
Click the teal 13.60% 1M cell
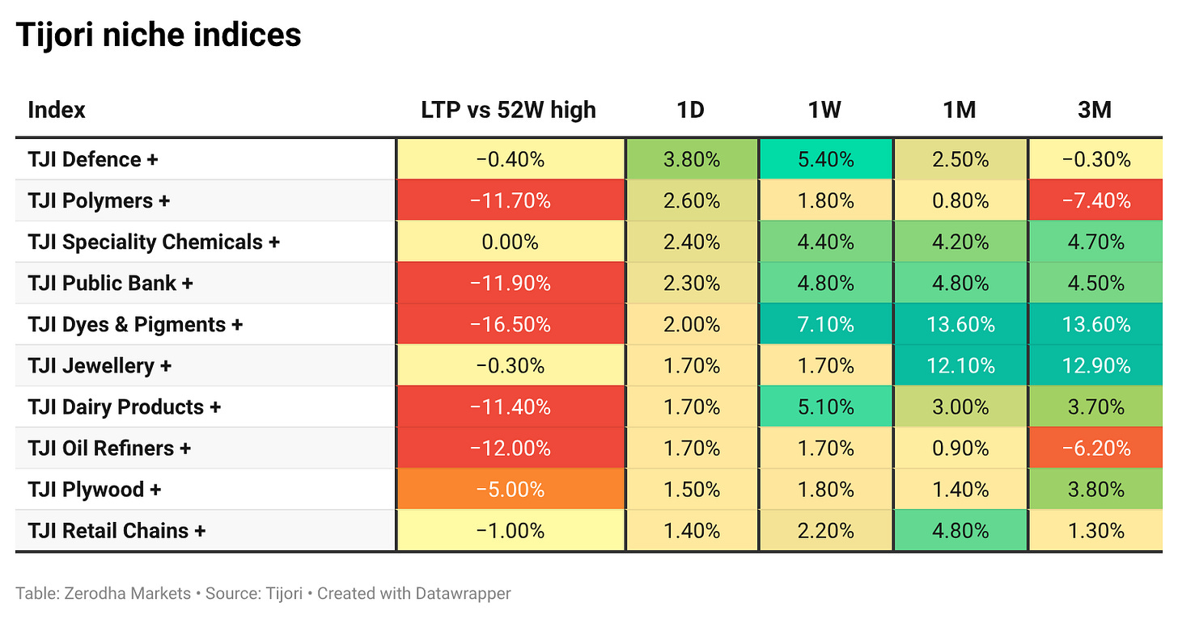pyautogui.click(x=960, y=324)
